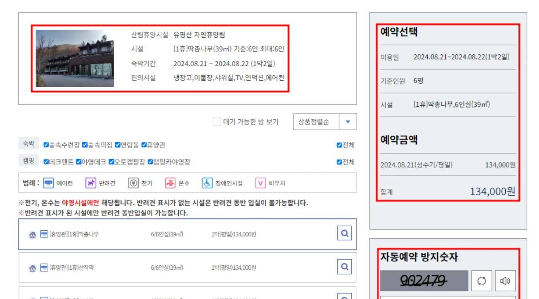Viewport: 539px width, 299px height.
Task: Click house icon in 산작약 row
Action: click(x=33, y=268)
